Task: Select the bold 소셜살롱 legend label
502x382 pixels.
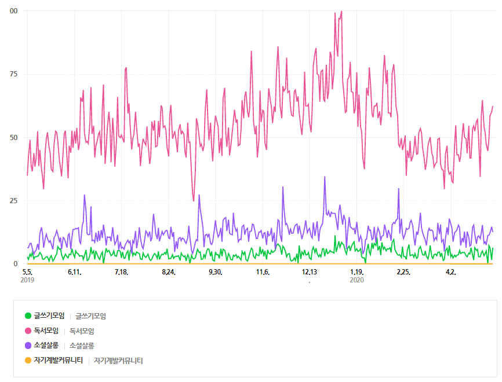Action: click(x=46, y=346)
